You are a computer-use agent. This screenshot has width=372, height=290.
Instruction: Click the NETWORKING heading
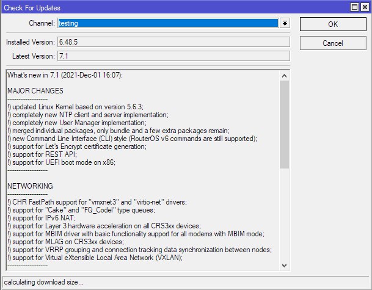pos(30,186)
